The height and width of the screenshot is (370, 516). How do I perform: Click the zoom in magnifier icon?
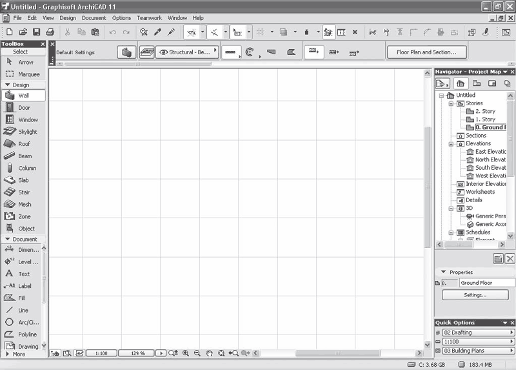click(186, 353)
